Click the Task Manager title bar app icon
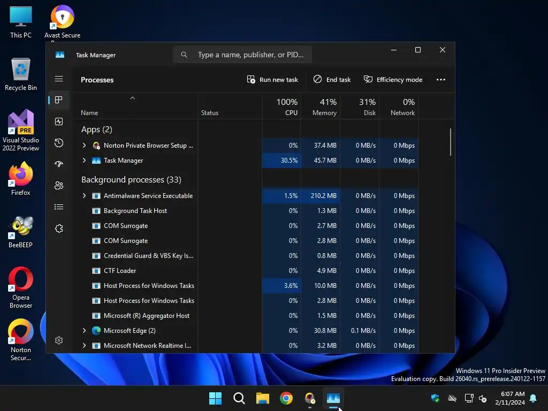Viewport: 548px width, 411px height. click(60, 55)
